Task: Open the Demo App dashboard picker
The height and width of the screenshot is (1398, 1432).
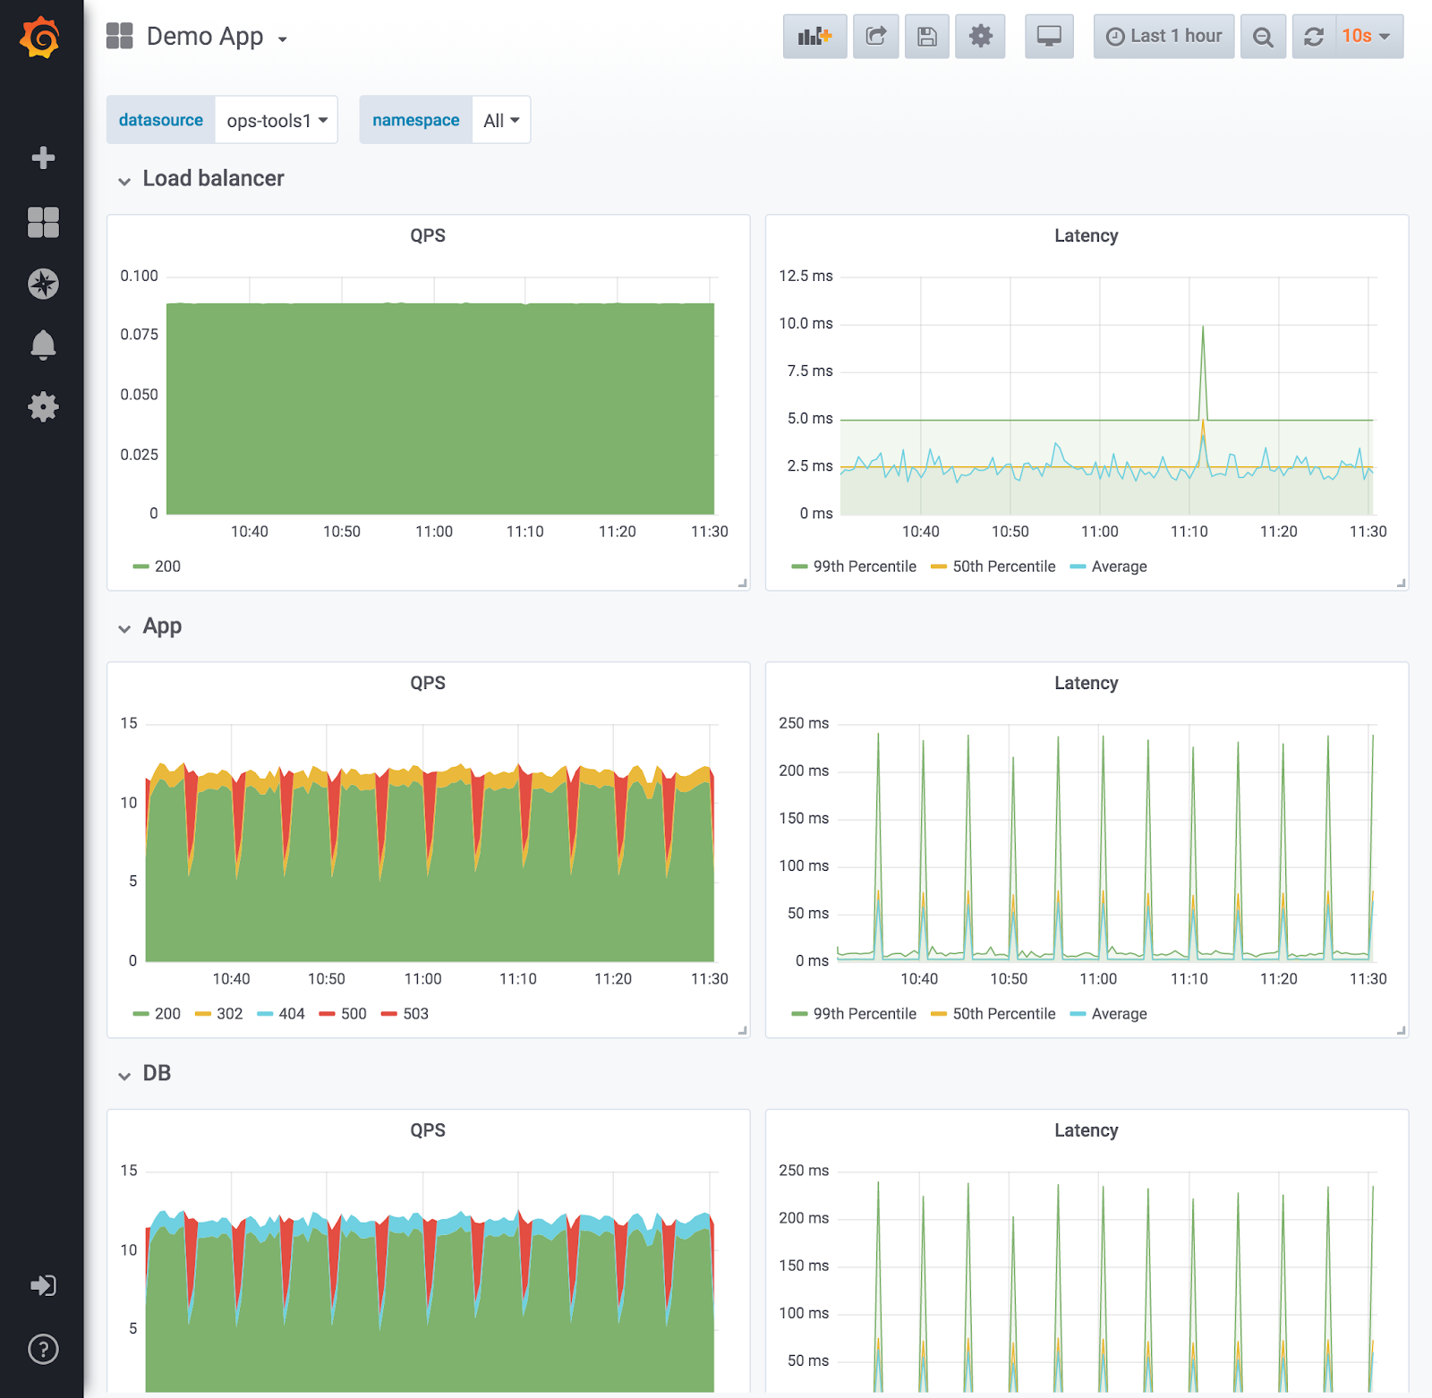Action: tap(206, 37)
